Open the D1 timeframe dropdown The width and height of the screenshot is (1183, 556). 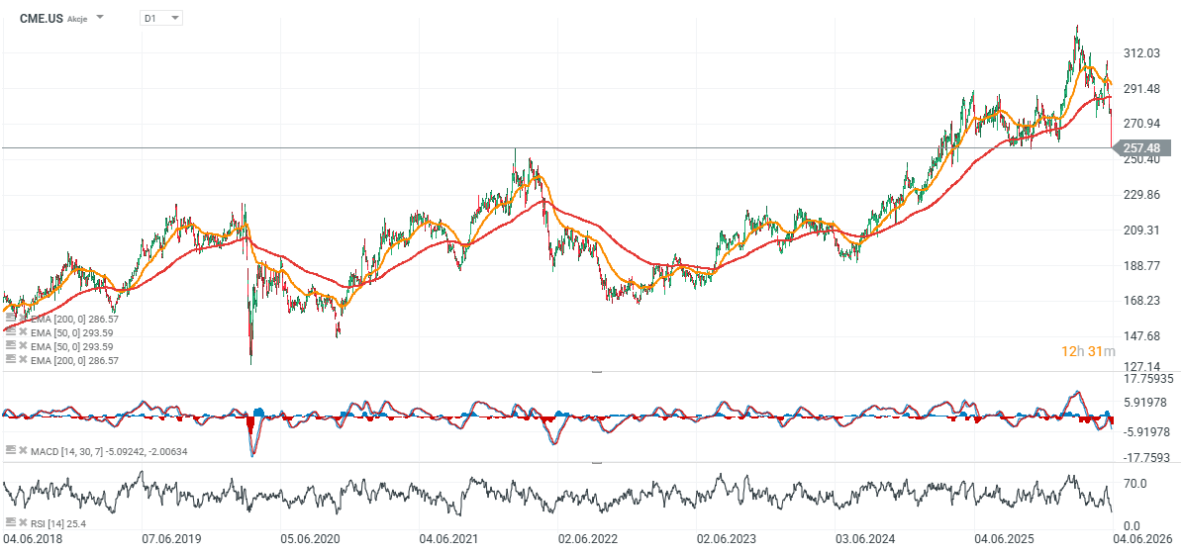coord(160,18)
